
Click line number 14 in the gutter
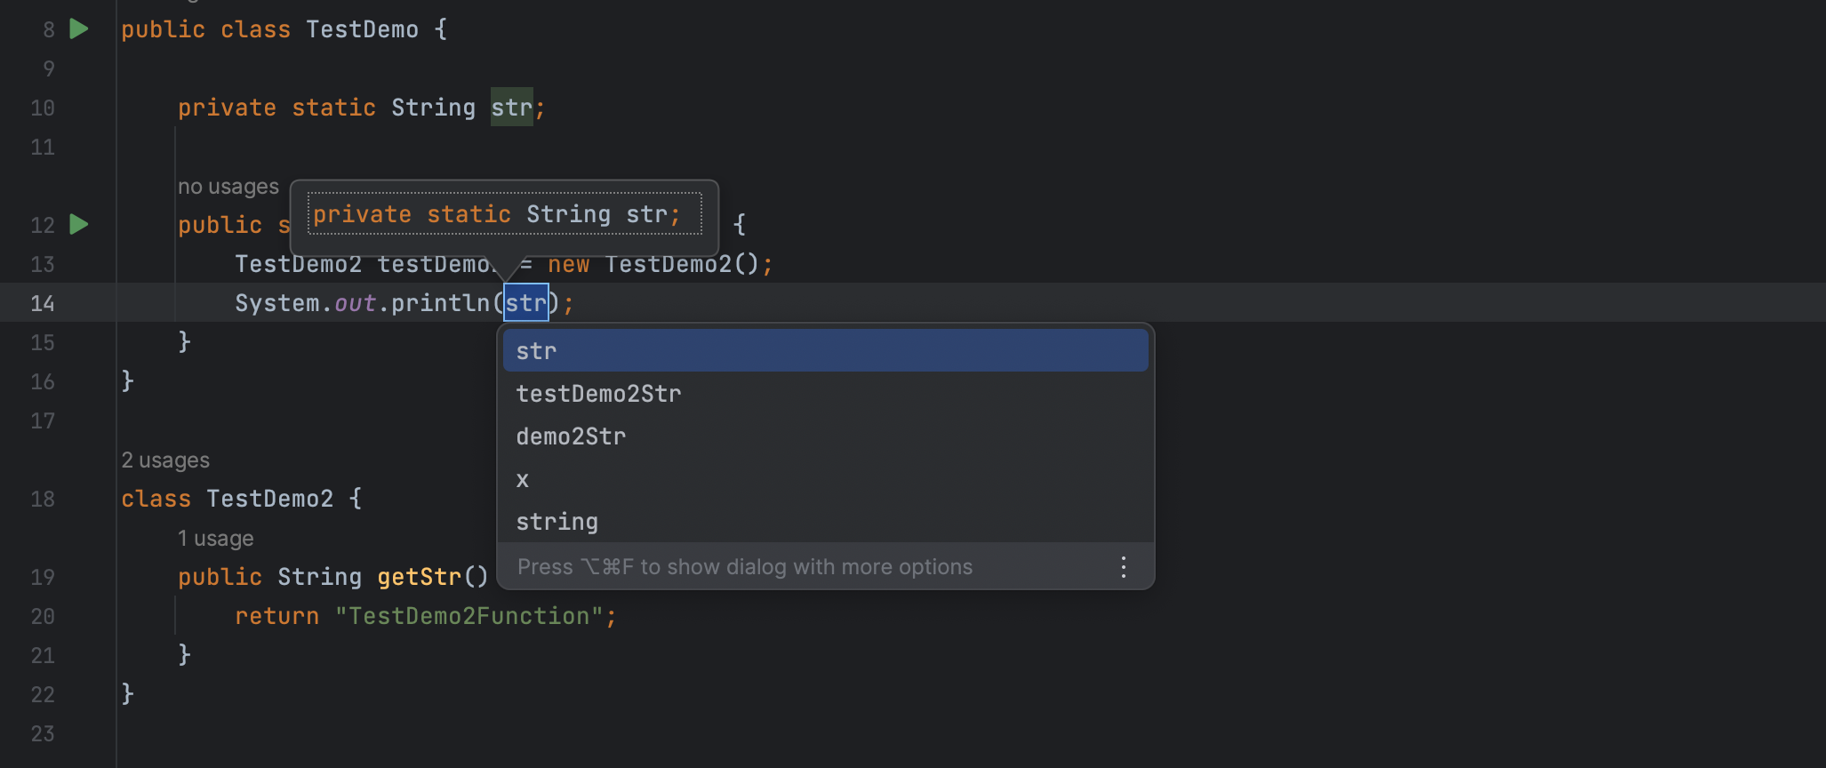(43, 304)
